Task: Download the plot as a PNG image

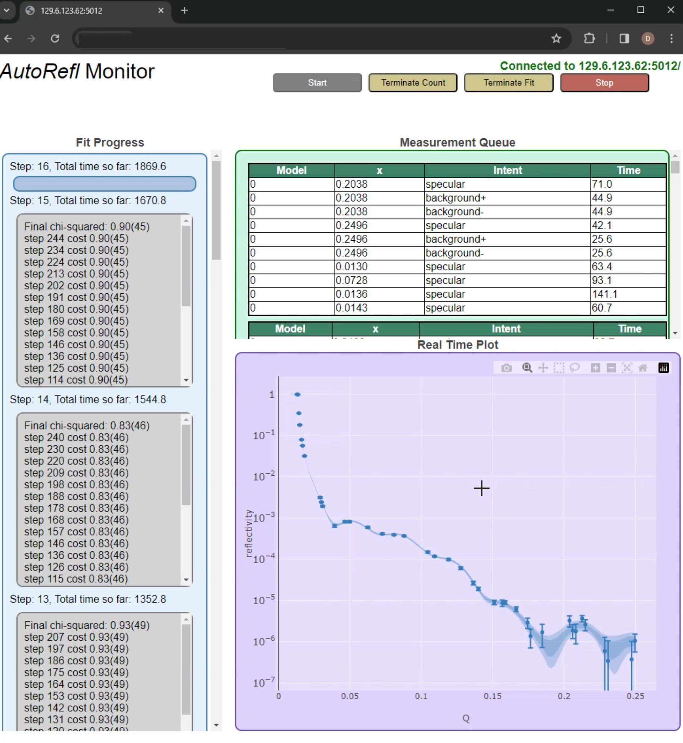Action: point(507,368)
